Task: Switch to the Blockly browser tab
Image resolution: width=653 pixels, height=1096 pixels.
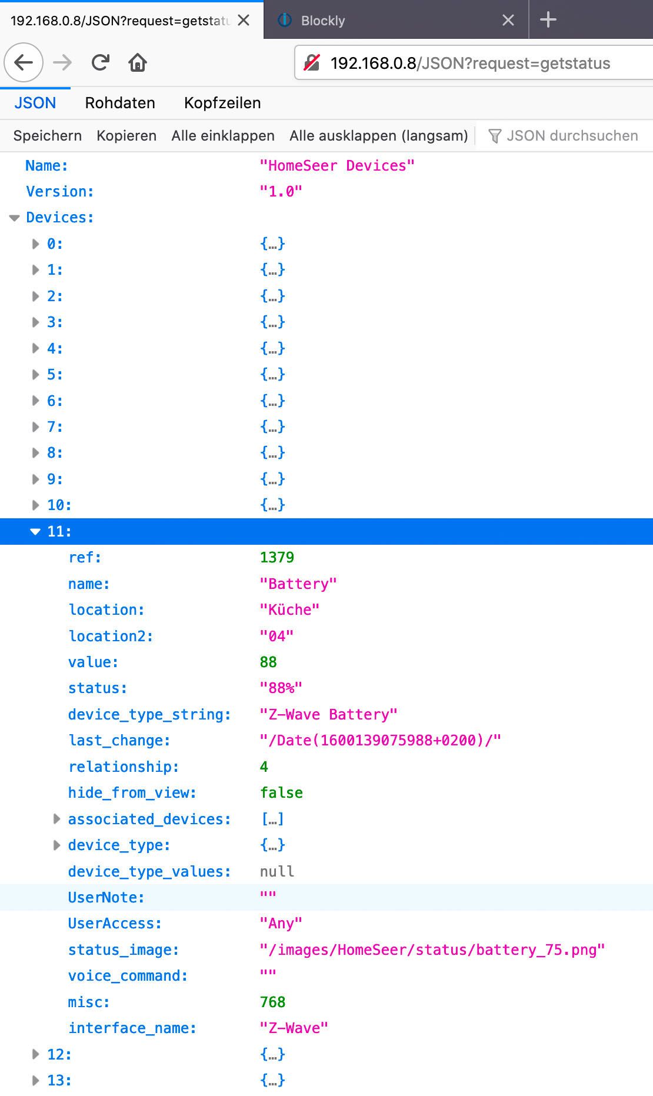Action: click(x=397, y=20)
